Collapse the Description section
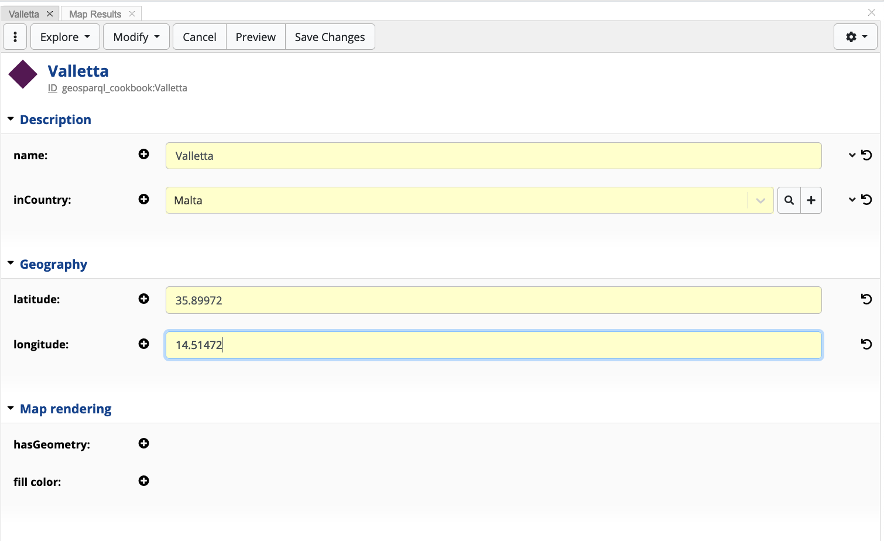 tap(11, 119)
